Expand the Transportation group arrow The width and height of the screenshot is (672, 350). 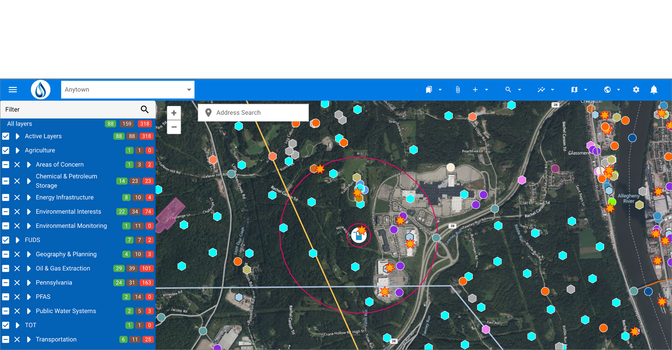point(29,340)
